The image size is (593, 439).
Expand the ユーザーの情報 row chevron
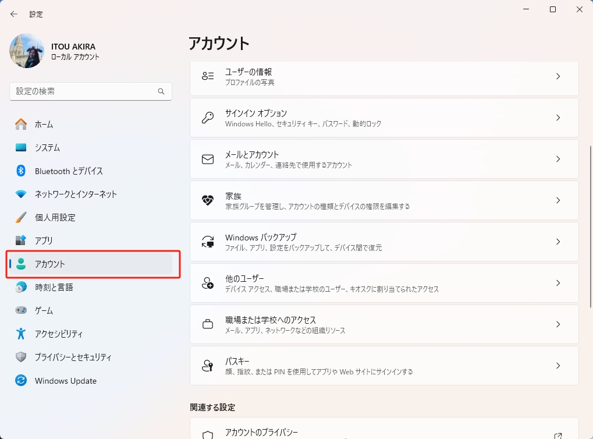point(558,76)
